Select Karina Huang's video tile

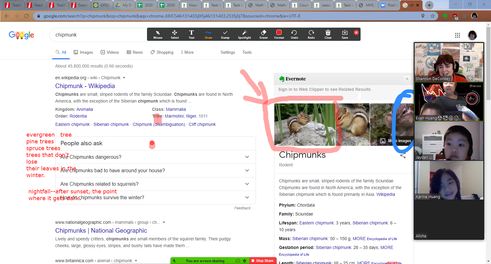pyautogui.click(x=449, y=180)
